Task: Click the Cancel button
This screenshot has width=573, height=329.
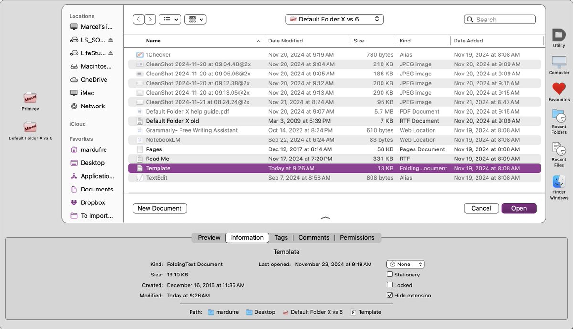Action: (x=481, y=208)
